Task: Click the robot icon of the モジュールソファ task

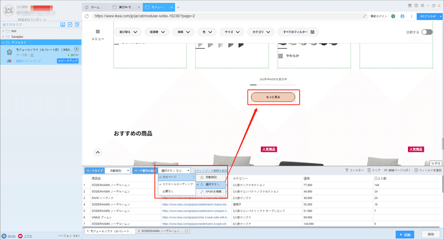Action: pos(9,52)
